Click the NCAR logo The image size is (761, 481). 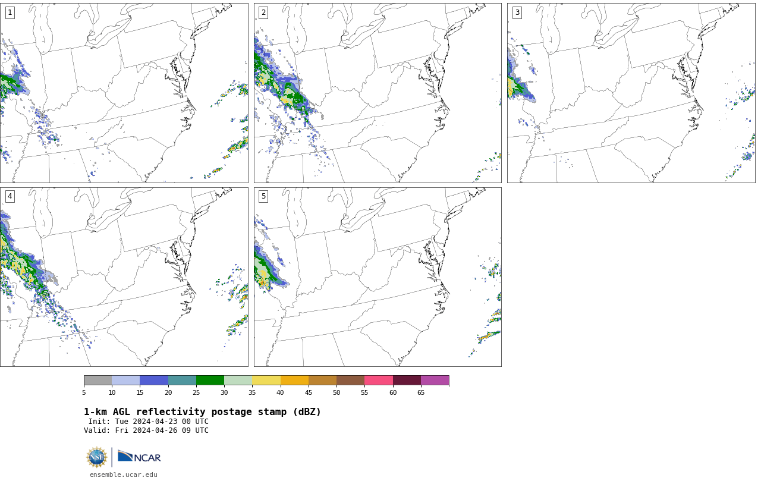tap(139, 457)
